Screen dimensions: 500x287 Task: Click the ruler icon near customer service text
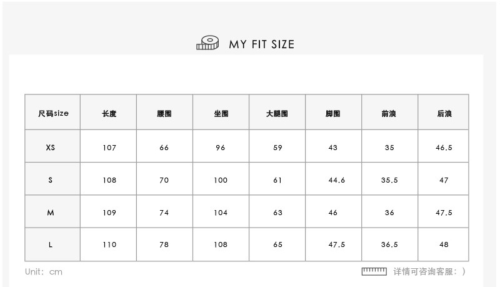pyautogui.click(x=374, y=271)
